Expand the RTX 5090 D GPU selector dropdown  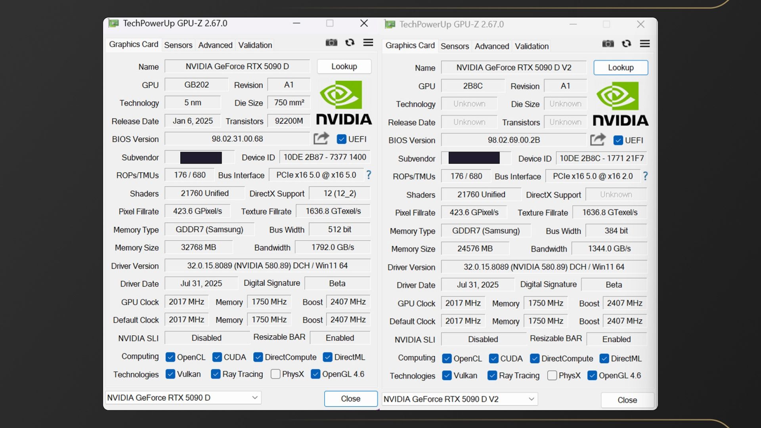[x=254, y=397]
